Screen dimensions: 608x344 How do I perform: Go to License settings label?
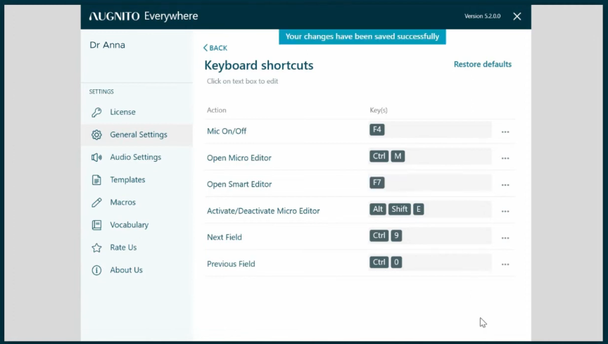122,112
